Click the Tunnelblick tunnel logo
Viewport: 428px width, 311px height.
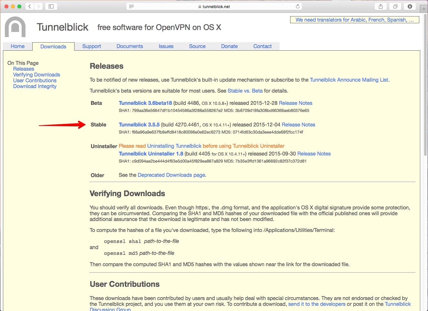(x=15, y=27)
